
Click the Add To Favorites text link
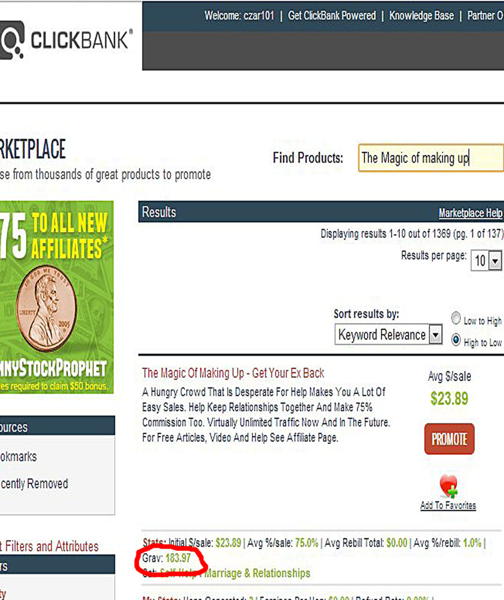448,506
